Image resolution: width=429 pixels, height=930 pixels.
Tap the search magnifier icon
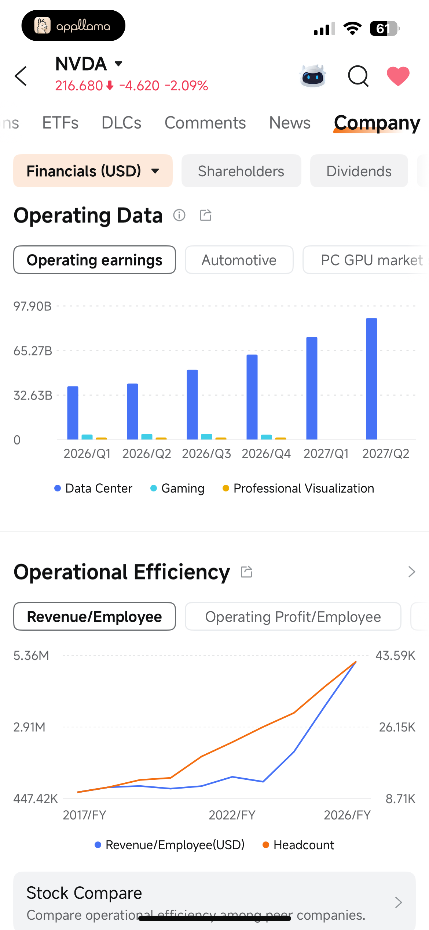[x=358, y=76]
